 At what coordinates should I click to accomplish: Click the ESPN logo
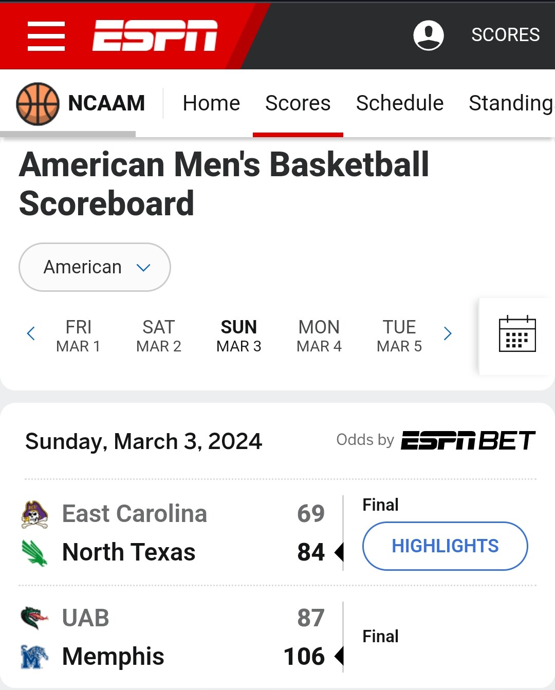click(155, 35)
